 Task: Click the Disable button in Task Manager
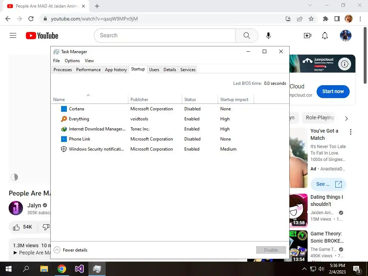[x=271, y=250]
